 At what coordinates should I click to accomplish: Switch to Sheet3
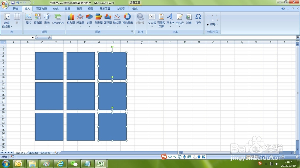[46, 153]
